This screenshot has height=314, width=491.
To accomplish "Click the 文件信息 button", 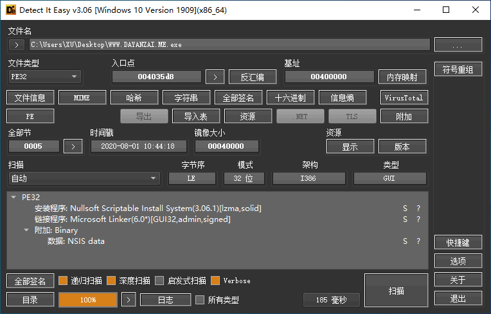I will (30, 98).
